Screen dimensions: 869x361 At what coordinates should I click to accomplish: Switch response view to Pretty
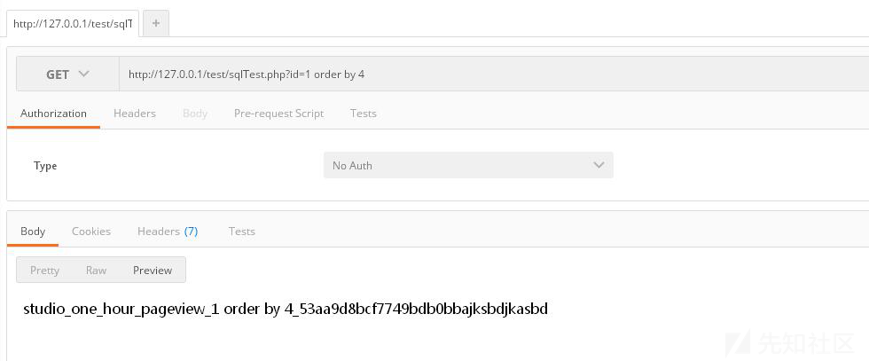coord(44,270)
